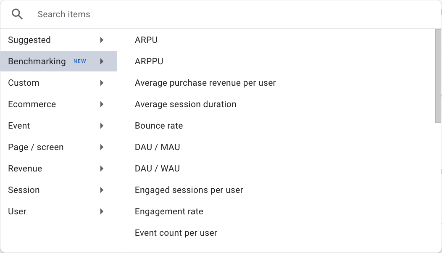This screenshot has height=253, width=442.
Task: Select Average purchase revenue per user
Action: point(205,83)
